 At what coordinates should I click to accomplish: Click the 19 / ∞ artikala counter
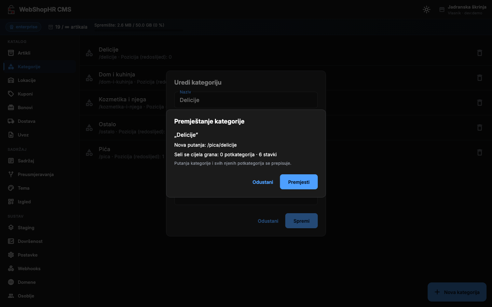click(x=68, y=27)
